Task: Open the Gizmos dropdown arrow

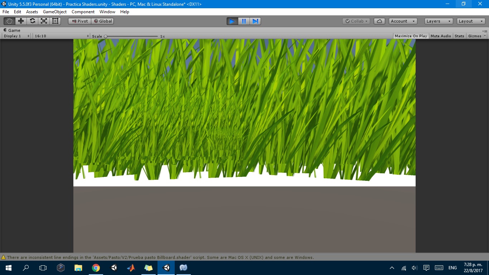Action: coord(485,36)
